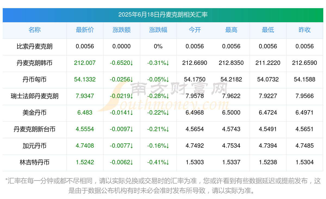Click opening value 212.6690
This screenshot has height=199, width=326.
tap(195, 63)
